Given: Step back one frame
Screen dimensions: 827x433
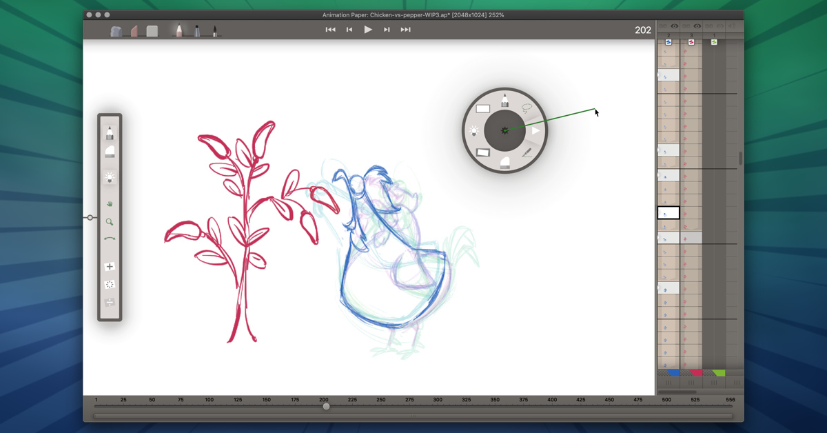Looking at the screenshot, I should click(x=349, y=30).
